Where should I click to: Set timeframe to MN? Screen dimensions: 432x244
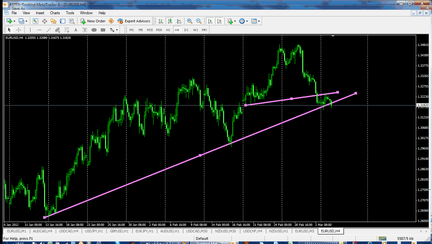[204, 30]
